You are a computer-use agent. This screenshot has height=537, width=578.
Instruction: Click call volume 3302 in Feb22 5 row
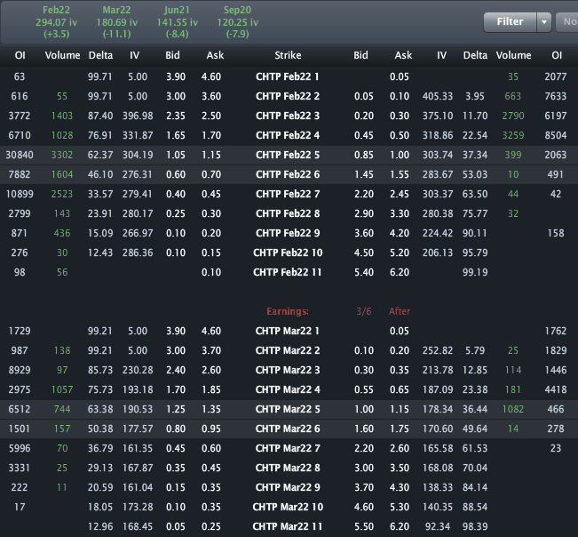click(x=62, y=153)
